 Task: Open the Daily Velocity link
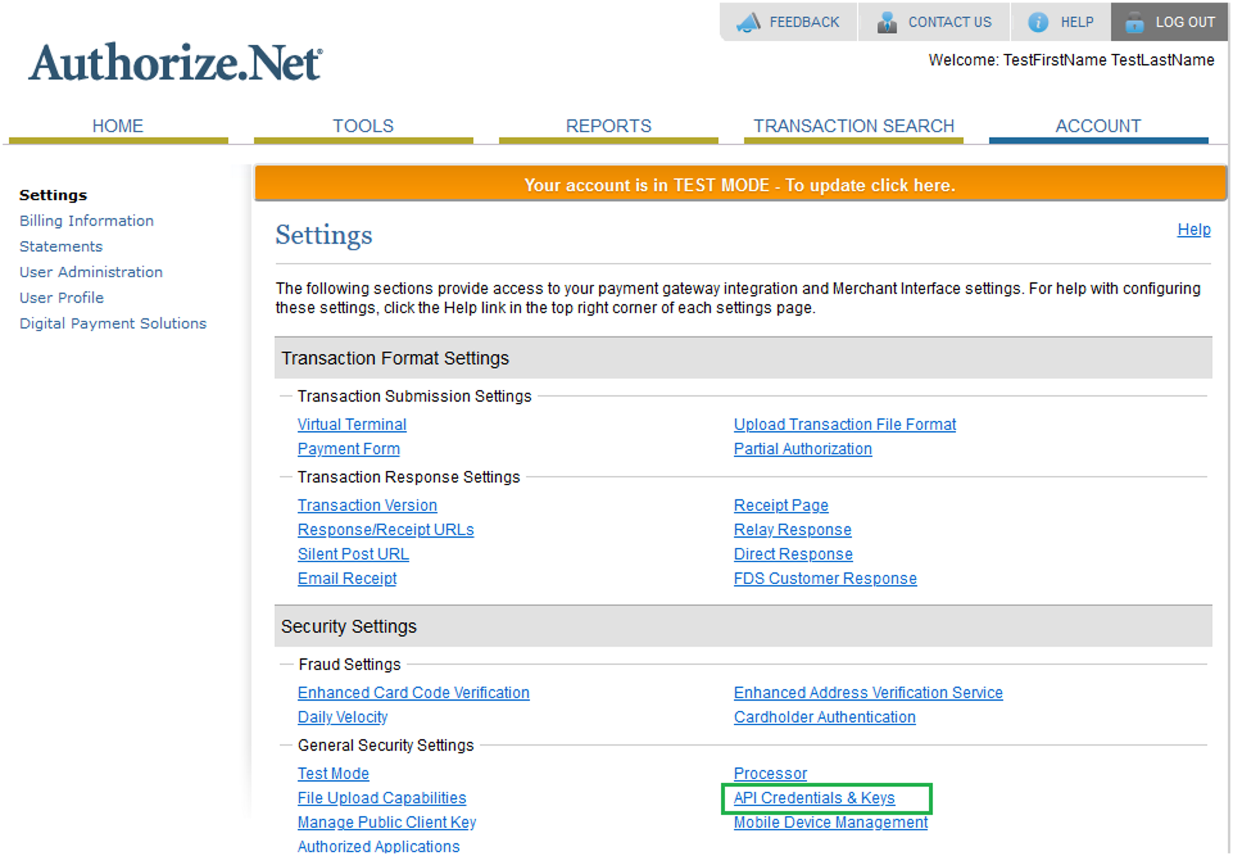343,717
